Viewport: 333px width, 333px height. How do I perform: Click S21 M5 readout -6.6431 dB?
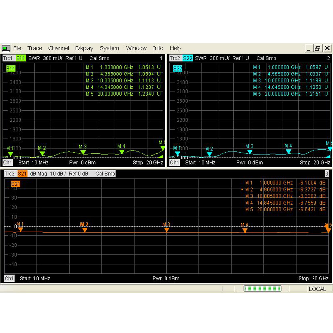312,209
